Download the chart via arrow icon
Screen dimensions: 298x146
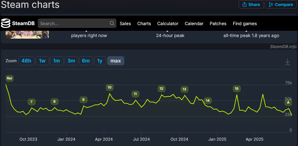pos(288,62)
